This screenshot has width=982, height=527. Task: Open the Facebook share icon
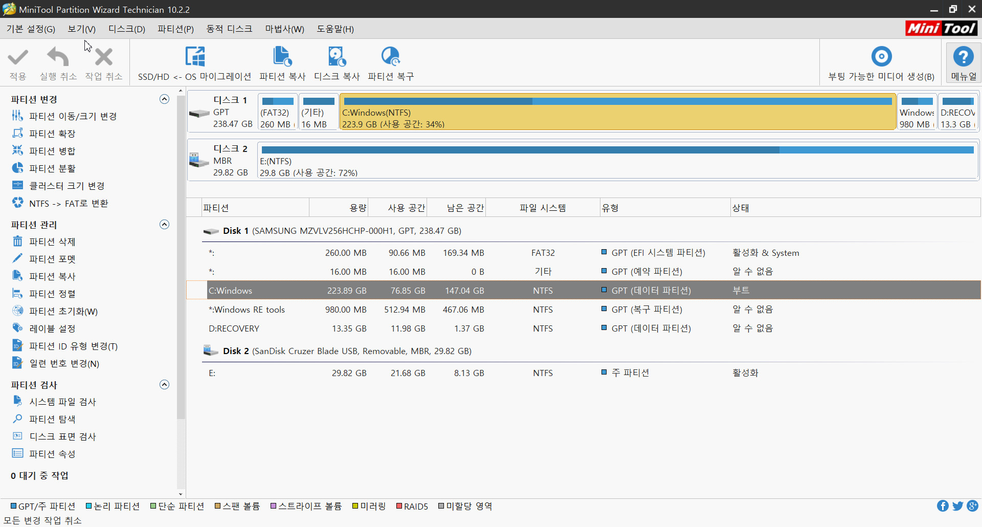[x=943, y=506]
